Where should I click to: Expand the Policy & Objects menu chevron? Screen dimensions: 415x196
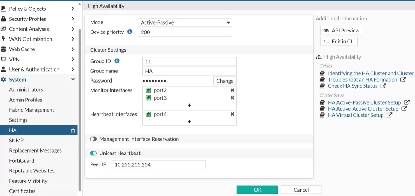point(73,9)
